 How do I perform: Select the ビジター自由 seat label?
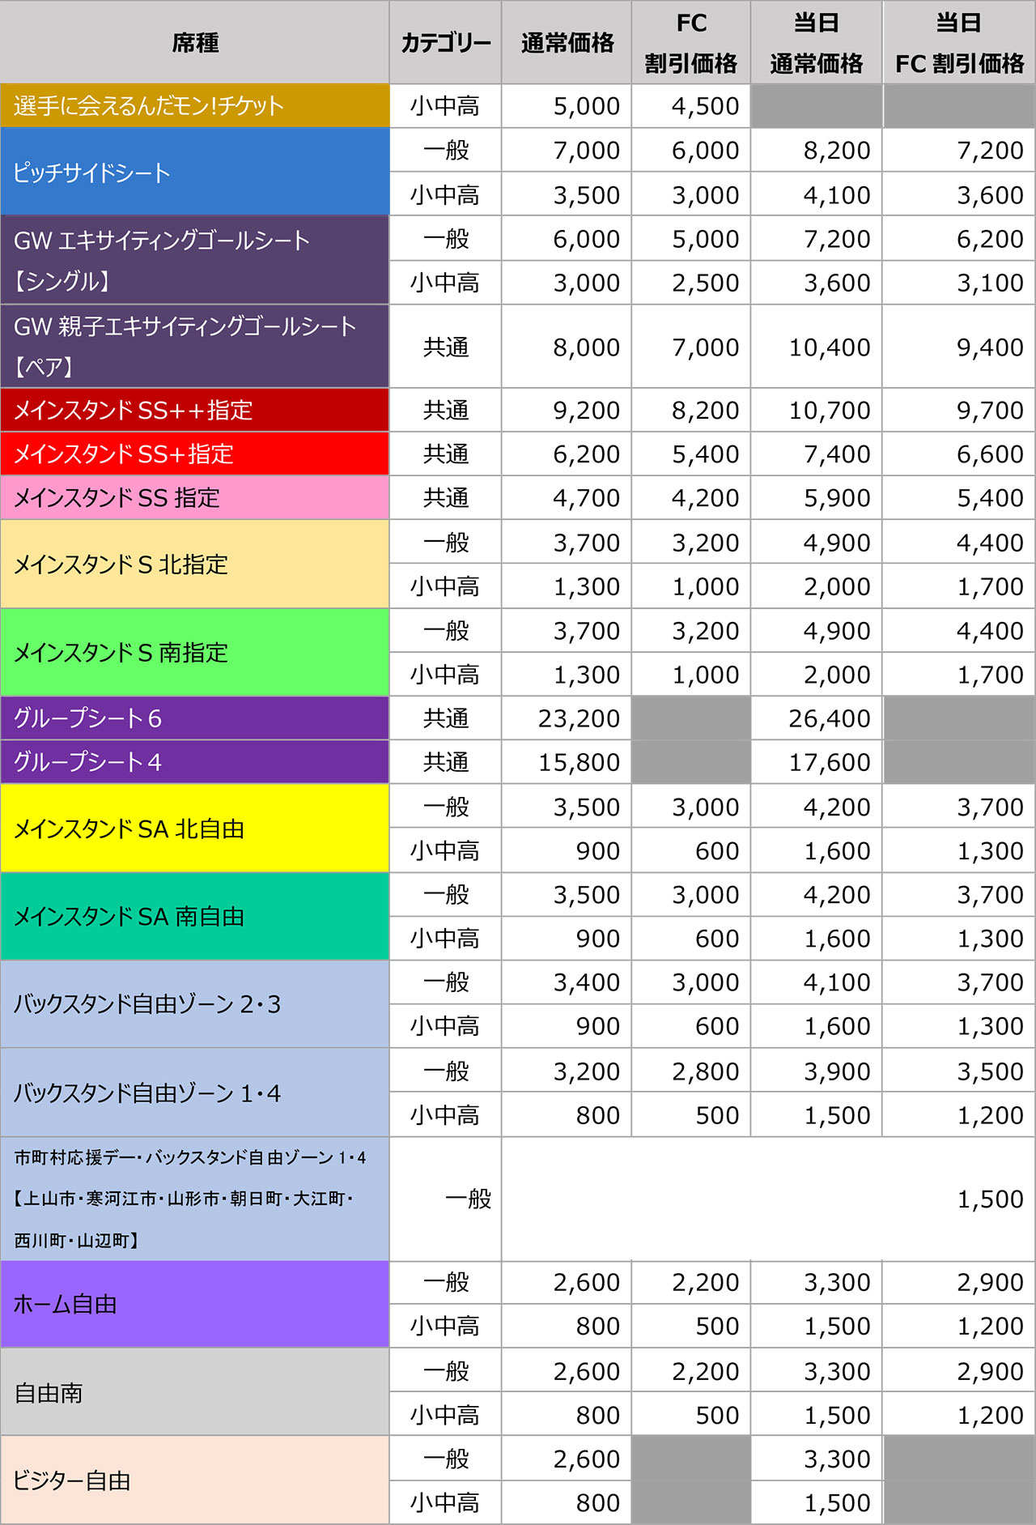(x=194, y=1480)
